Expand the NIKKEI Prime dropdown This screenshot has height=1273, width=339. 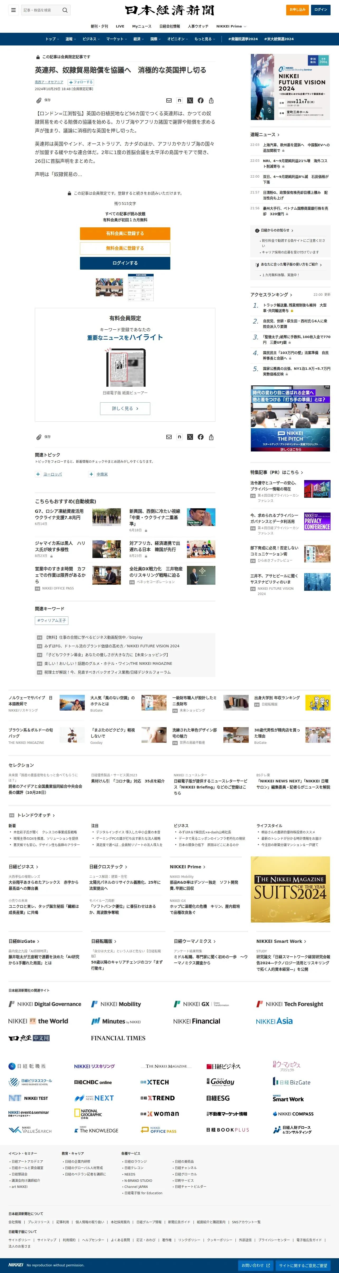pyautogui.click(x=231, y=26)
